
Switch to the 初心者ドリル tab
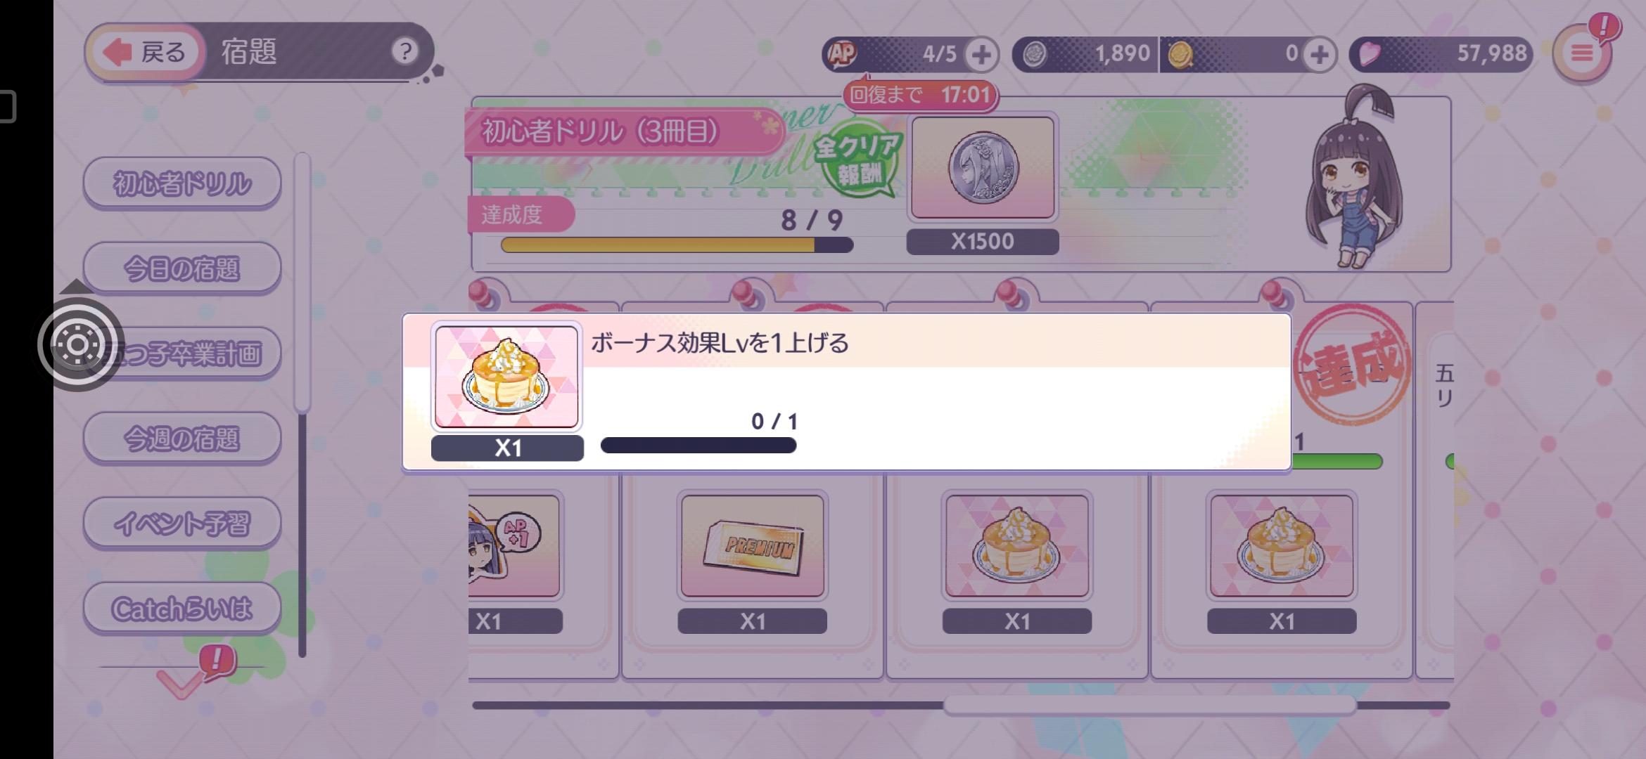coord(182,183)
